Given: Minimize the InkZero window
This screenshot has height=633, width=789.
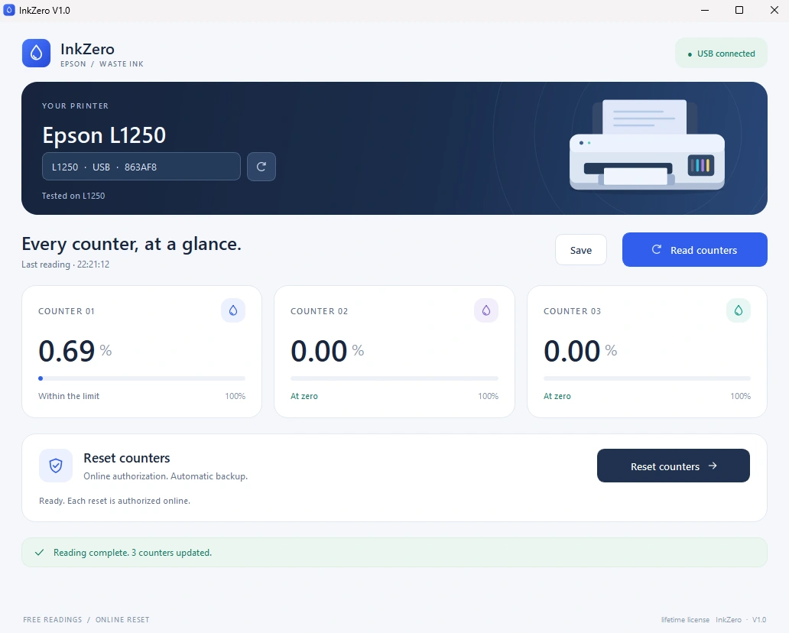Looking at the screenshot, I should 704,10.
